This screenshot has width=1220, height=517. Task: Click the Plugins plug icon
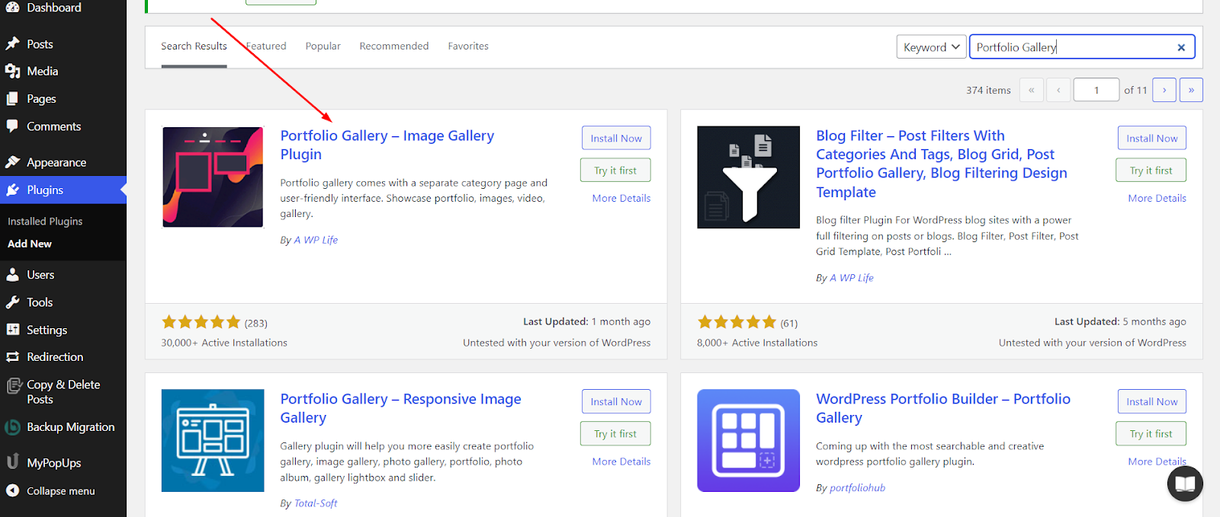tap(12, 190)
